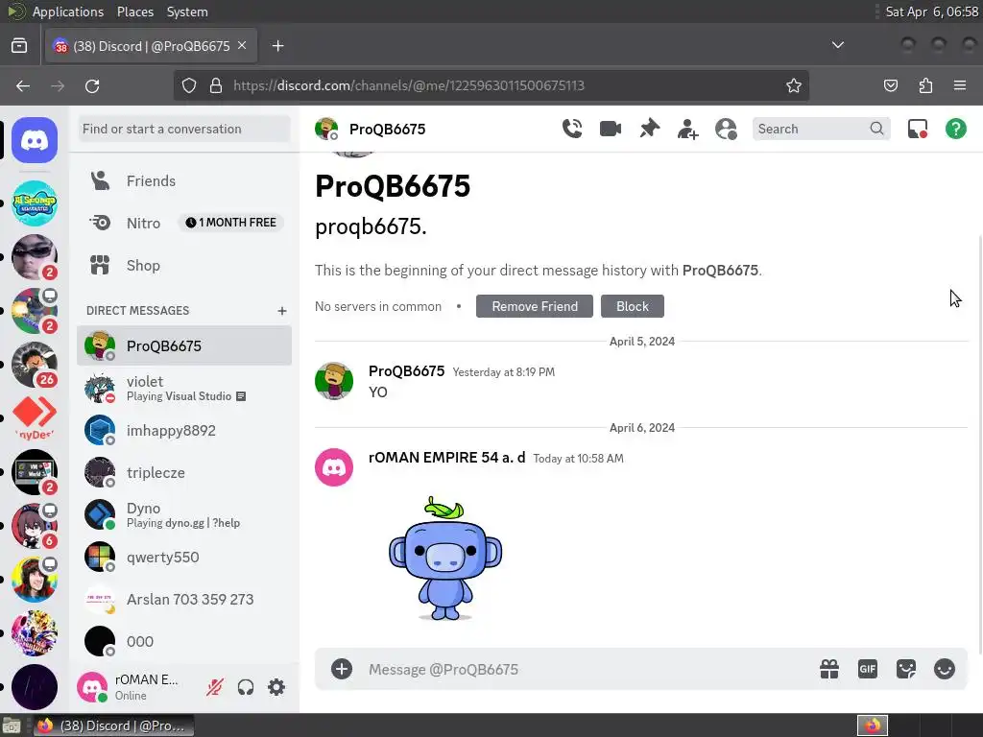Open Friends page
Screen dimensions: 983x737
click(x=184, y=181)
